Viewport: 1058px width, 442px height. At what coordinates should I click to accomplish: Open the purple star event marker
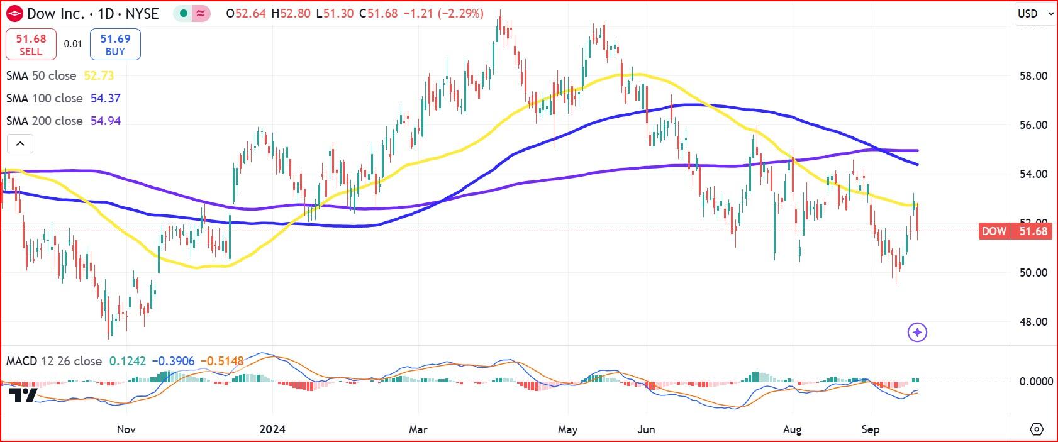(917, 332)
